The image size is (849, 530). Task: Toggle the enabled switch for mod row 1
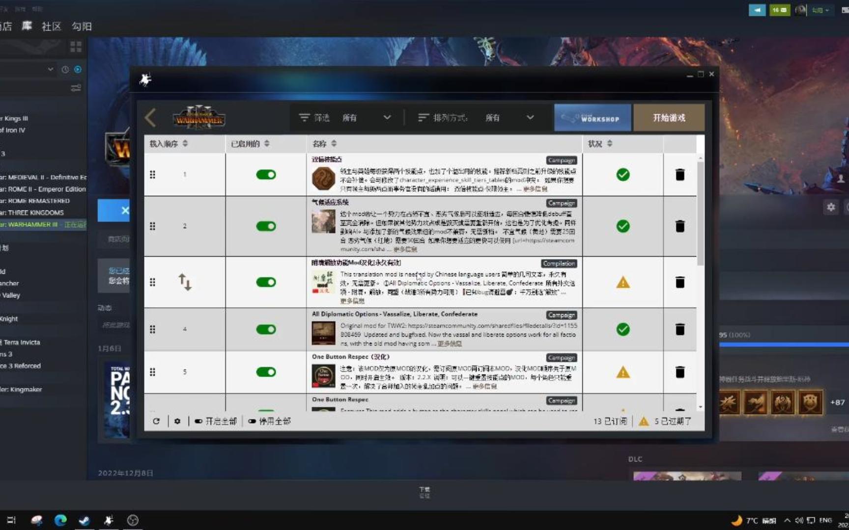click(266, 175)
